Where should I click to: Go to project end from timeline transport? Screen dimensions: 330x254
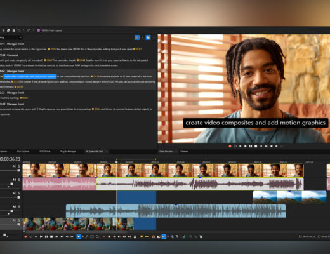(x=62, y=237)
